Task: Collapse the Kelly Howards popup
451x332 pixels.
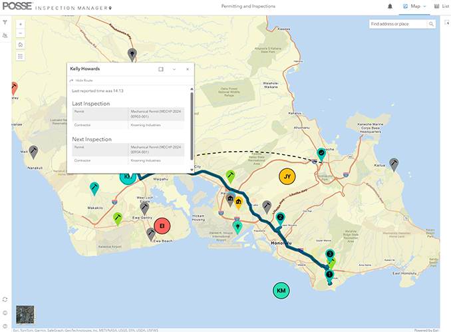Action: [174, 69]
